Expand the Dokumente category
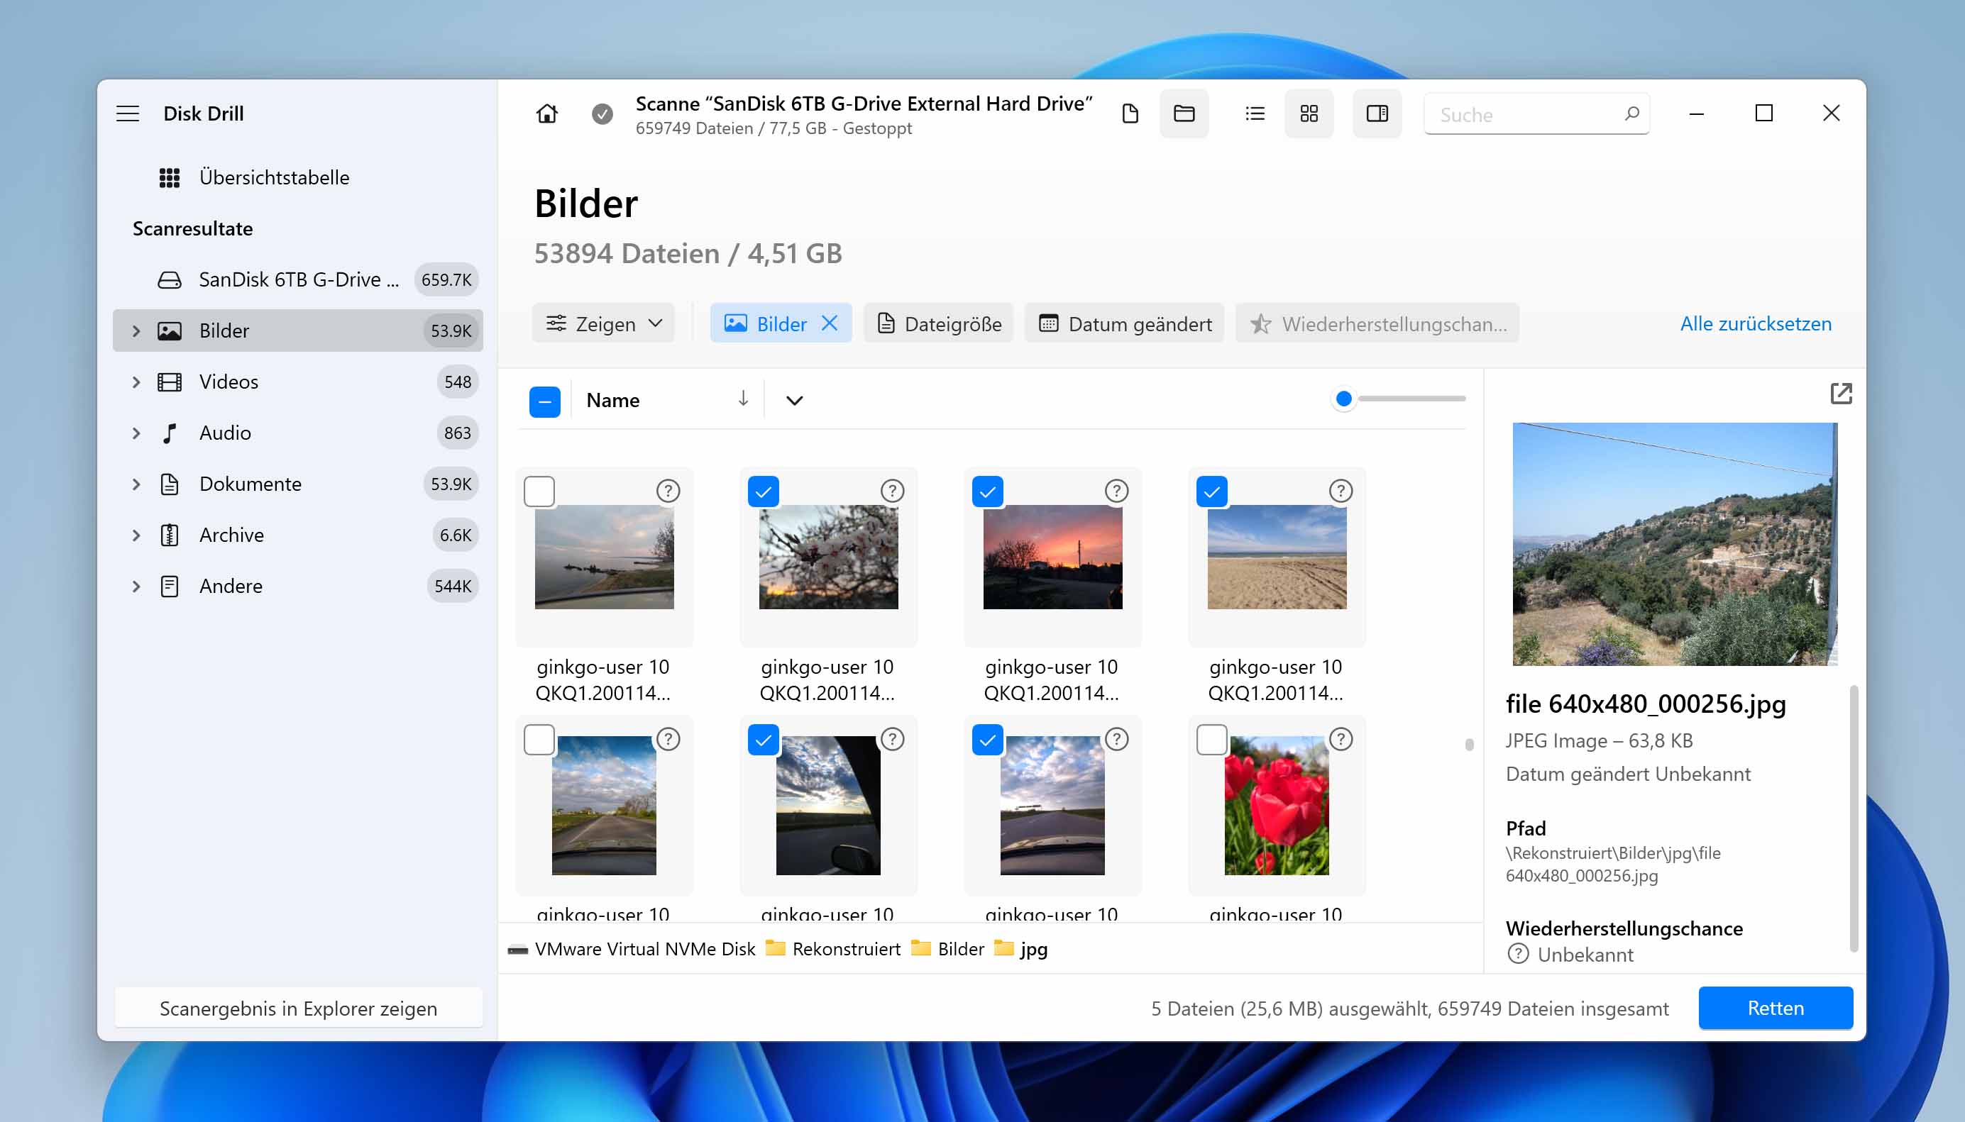 tap(136, 484)
